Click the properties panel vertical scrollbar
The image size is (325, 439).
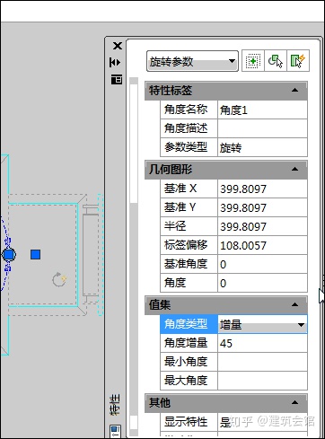tap(134, 258)
